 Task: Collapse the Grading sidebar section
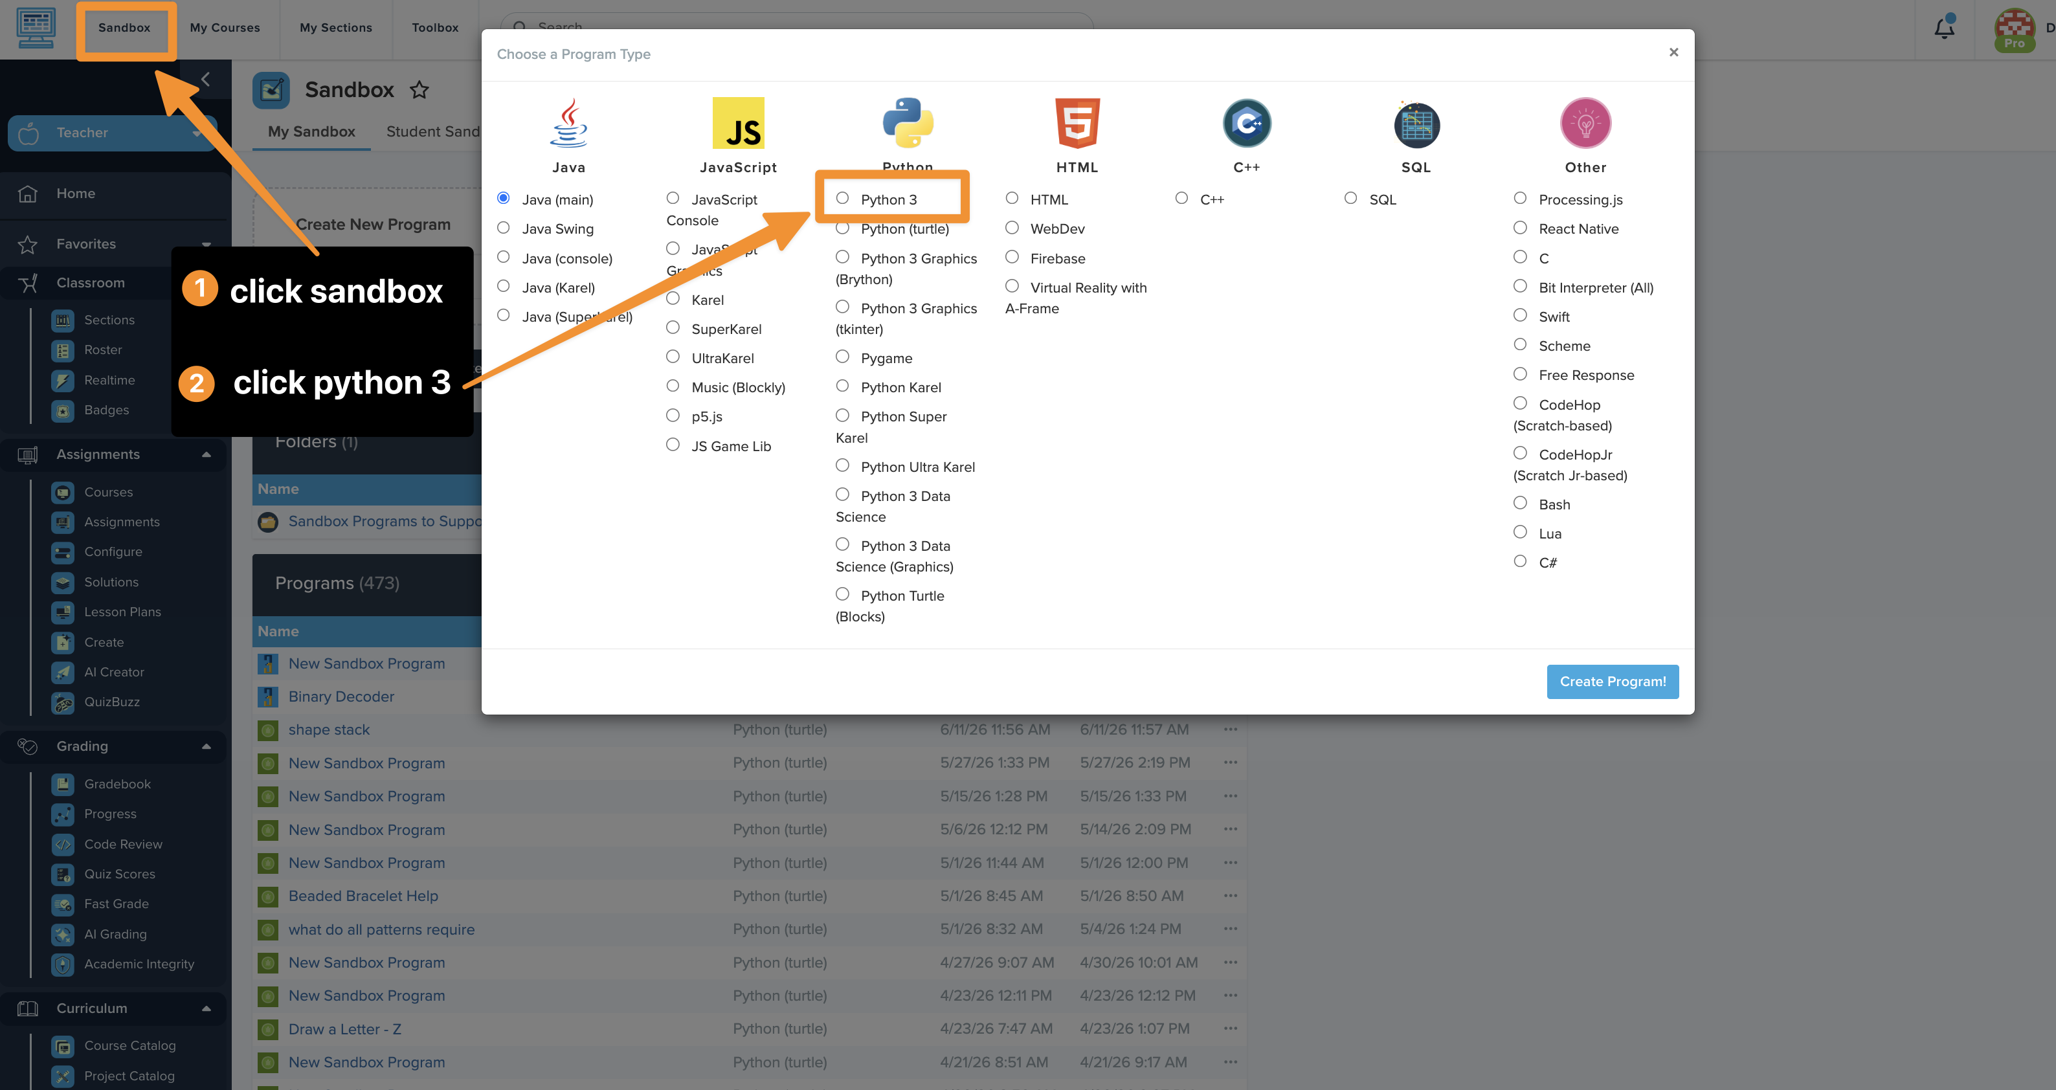(x=206, y=746)
